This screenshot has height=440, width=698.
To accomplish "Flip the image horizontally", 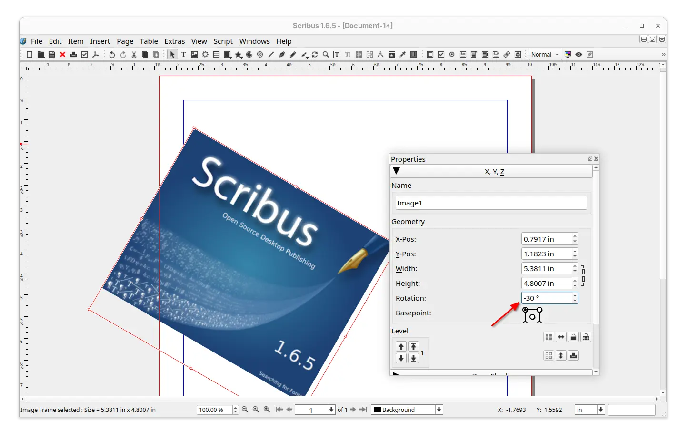I will click(x=561, y=337).
